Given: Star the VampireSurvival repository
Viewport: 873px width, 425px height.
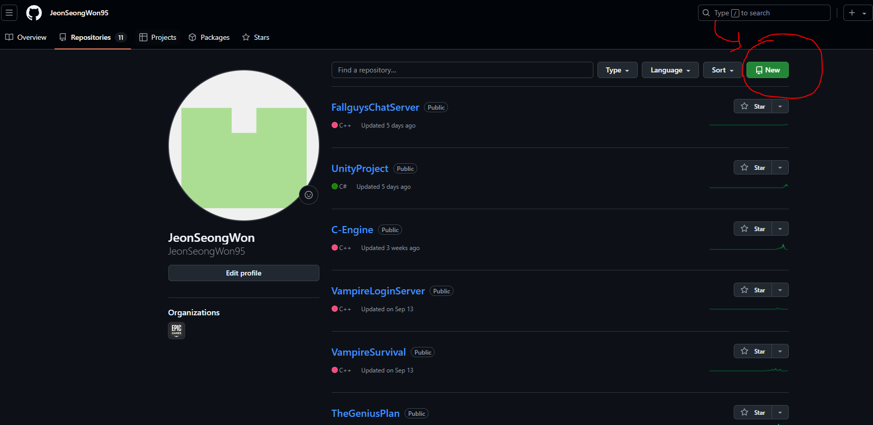Looking at the screenshot, I should pyautogui.click(x=753, y=351).
